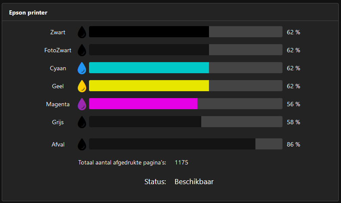Click the Beschikbaar status text
This screenshot has width=341, height=203.
click(x=194, y=182)
